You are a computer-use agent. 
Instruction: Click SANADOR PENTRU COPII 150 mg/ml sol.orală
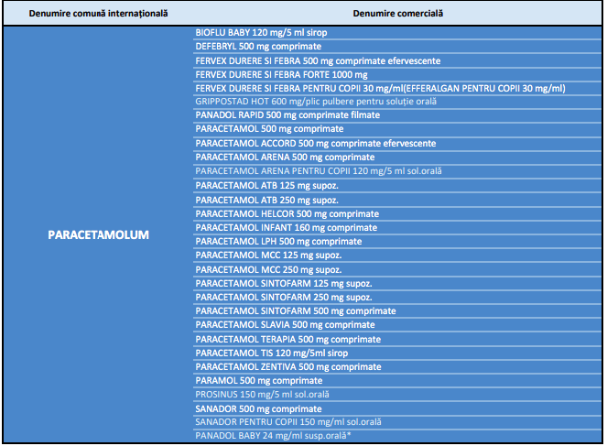[397, 422]
